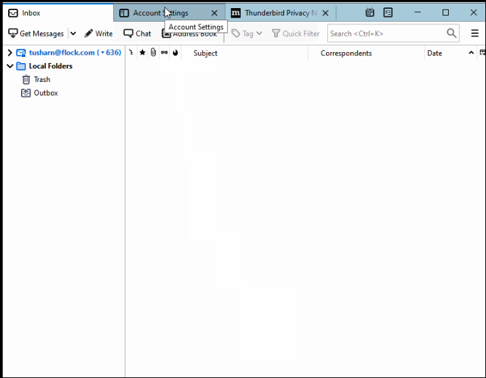Screen dimensions: 486x378
Task: Minimize the Thunderbird window
Action: [418, 12]
